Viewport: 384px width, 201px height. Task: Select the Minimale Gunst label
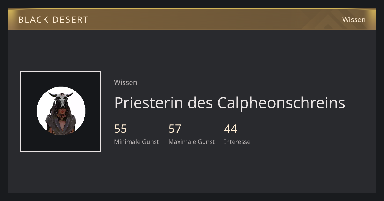pyautogui.click(x=136, y=142)
